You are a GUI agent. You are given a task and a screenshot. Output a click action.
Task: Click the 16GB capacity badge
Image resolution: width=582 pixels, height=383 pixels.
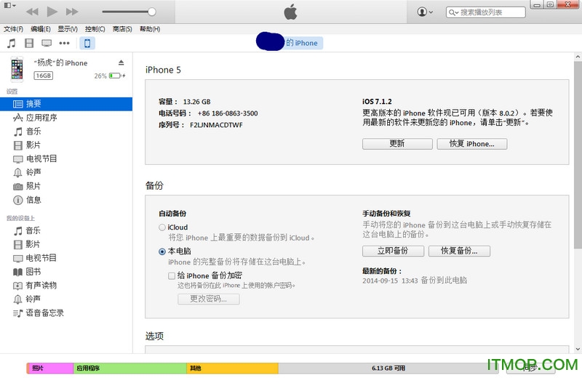(x=44, y=76)
